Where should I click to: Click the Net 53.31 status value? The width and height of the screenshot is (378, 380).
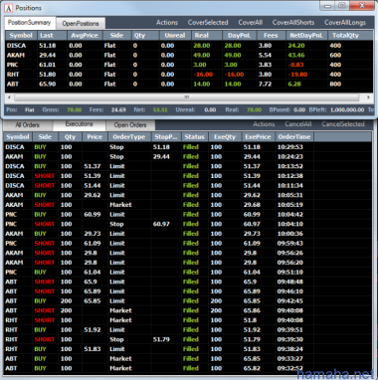click(160, 109)
